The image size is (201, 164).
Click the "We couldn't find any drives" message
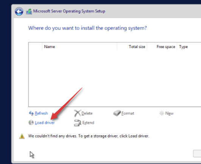pyautogui.click(x=89, y=136)
